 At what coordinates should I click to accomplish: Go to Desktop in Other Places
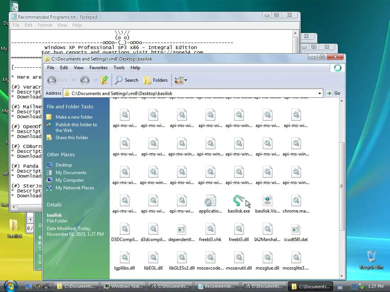(64, 165)
